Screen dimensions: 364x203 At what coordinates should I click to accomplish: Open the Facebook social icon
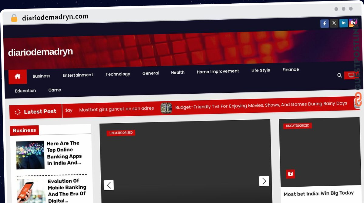(324, 23)
